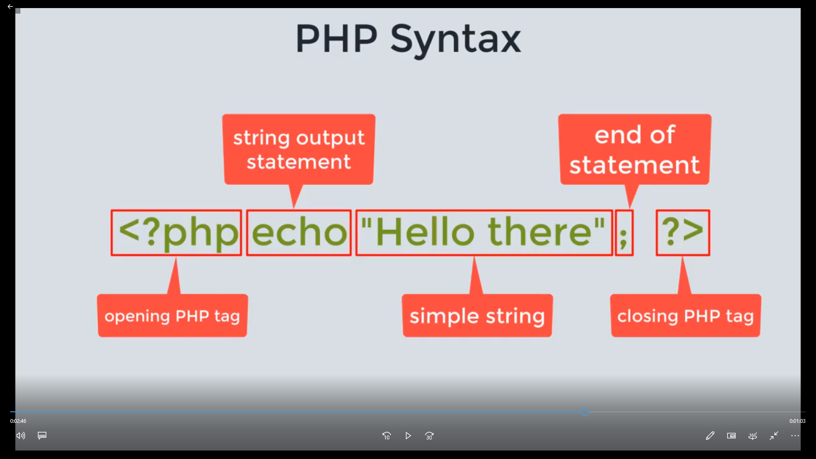This screenshot has height=459, width=816.
Task: Click the seek bar progress handle
Action: point(585,411)
